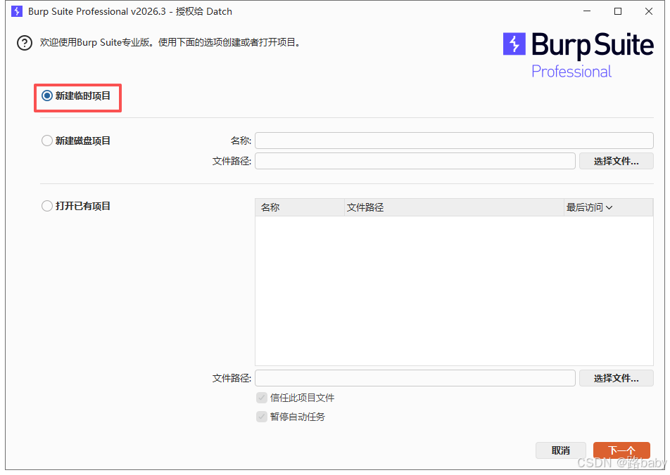Maximize the Burp Suite window

point(618,11)
